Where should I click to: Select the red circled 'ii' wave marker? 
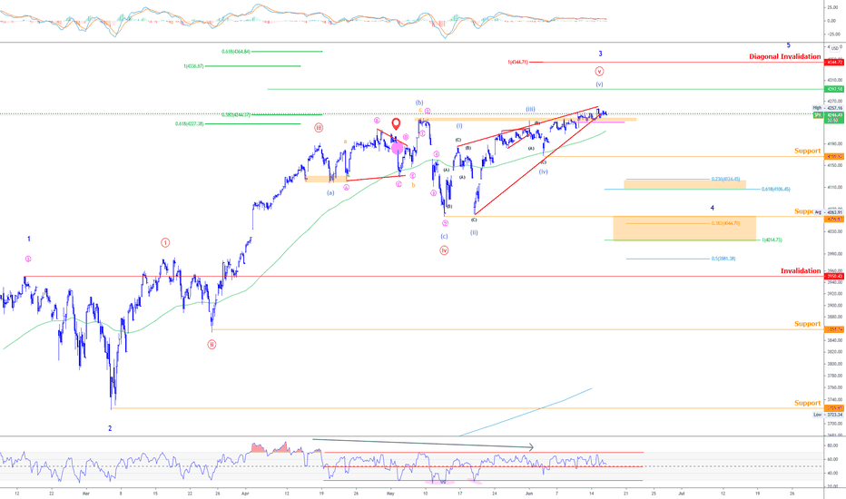[x=212, y=344]
